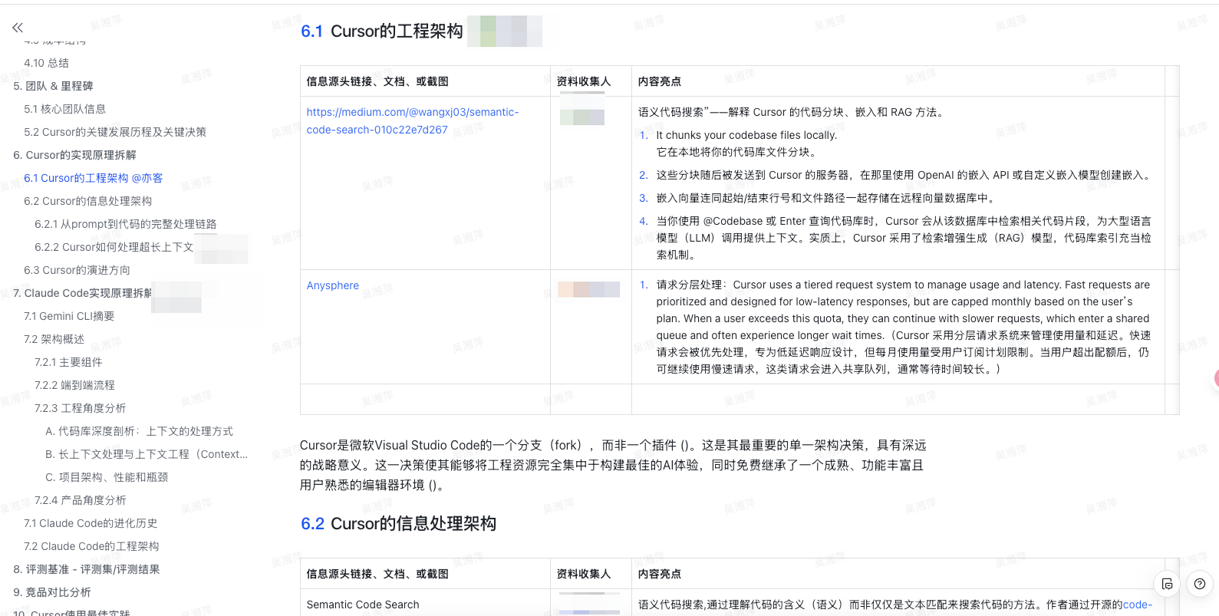Open "7.1 Gemini CLI摘要" in the outline
1219x616 pixels.
[x=69, y=316]
